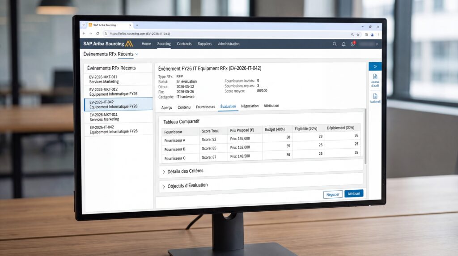
Task: Click the browser forward arrow
Action: click(x=90, y=34)
